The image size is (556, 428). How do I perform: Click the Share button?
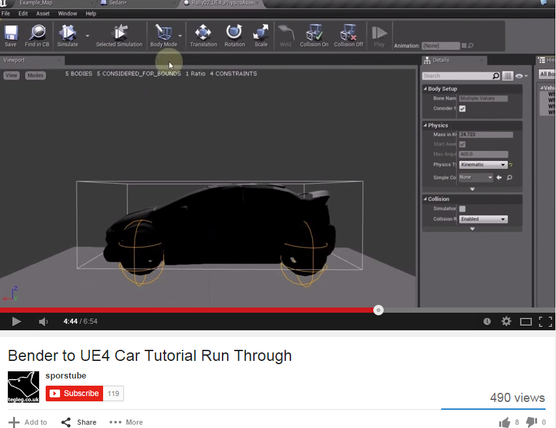coord(79,422)
